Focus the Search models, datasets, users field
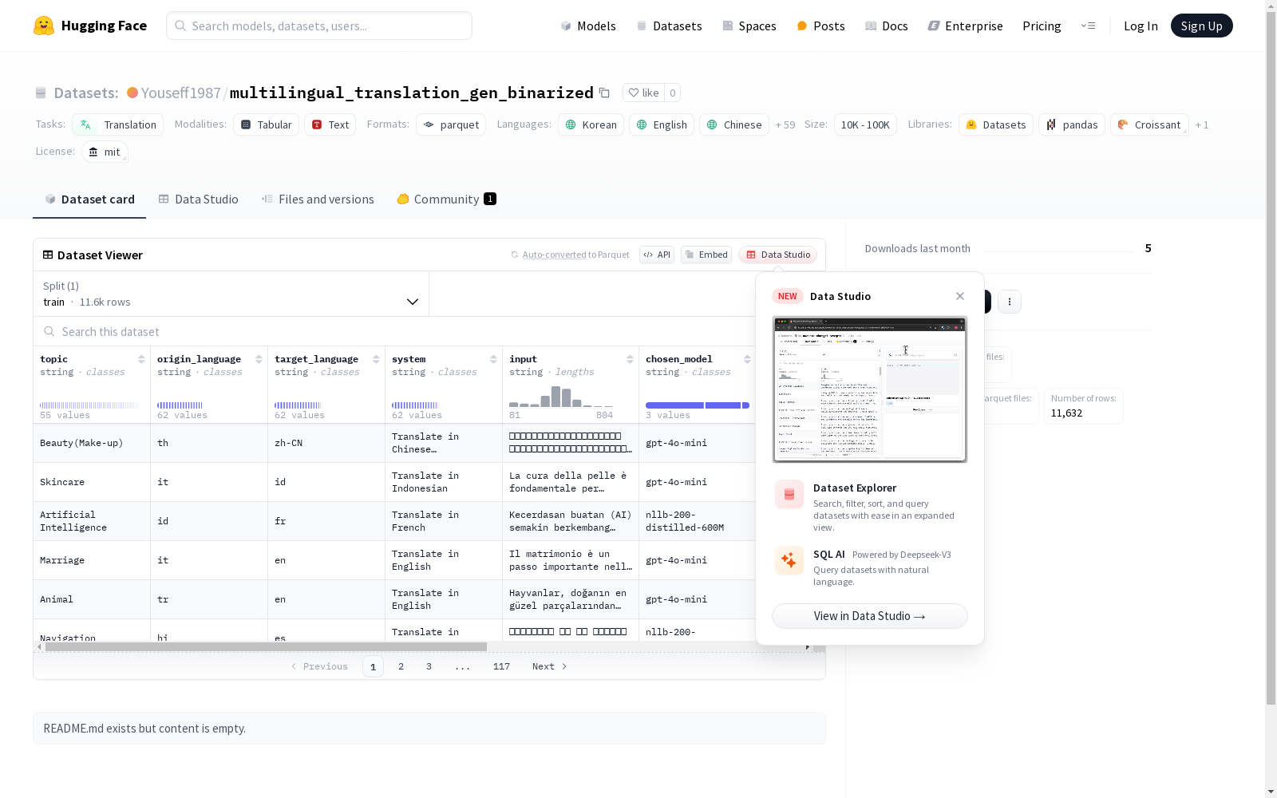This screenshot has height=798, width=1277. pyautogui.click(x=319, y=26)
